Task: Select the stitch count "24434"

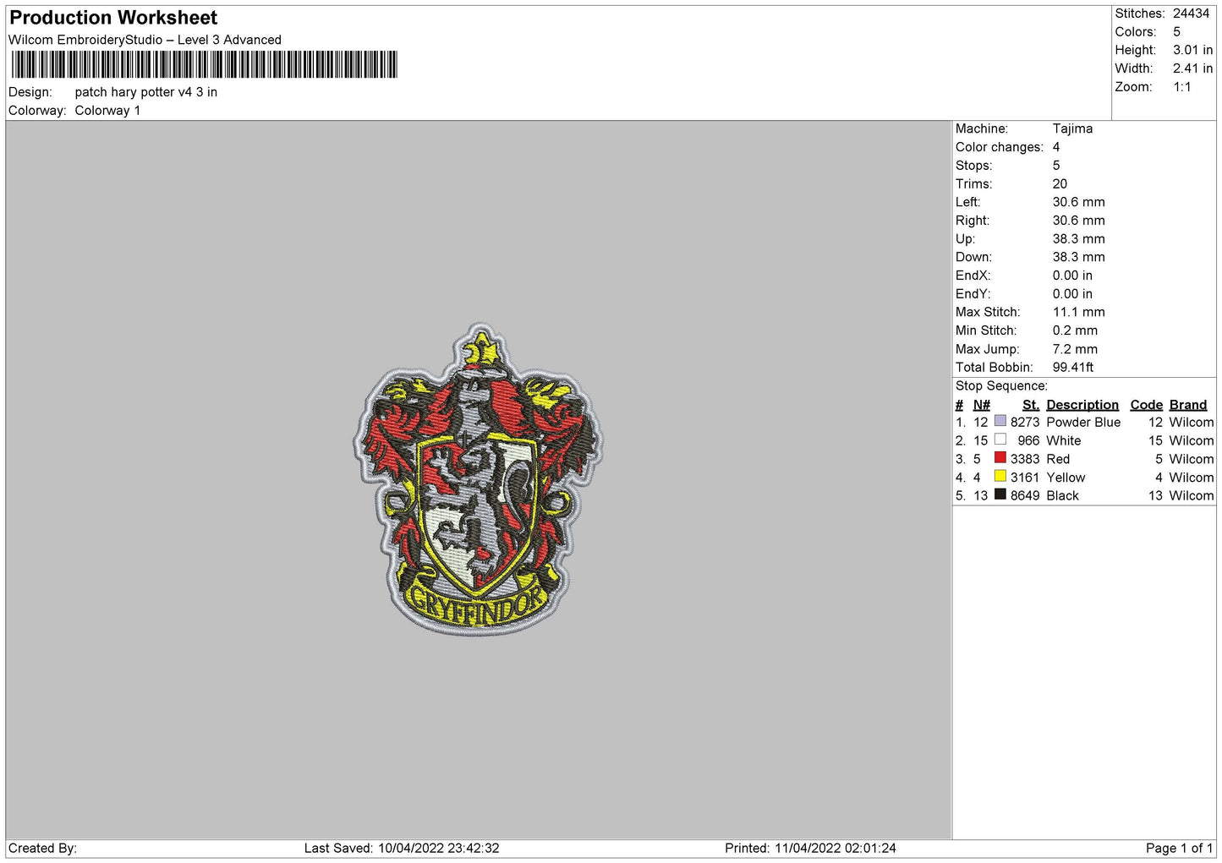Action: tap(1191, 14)
